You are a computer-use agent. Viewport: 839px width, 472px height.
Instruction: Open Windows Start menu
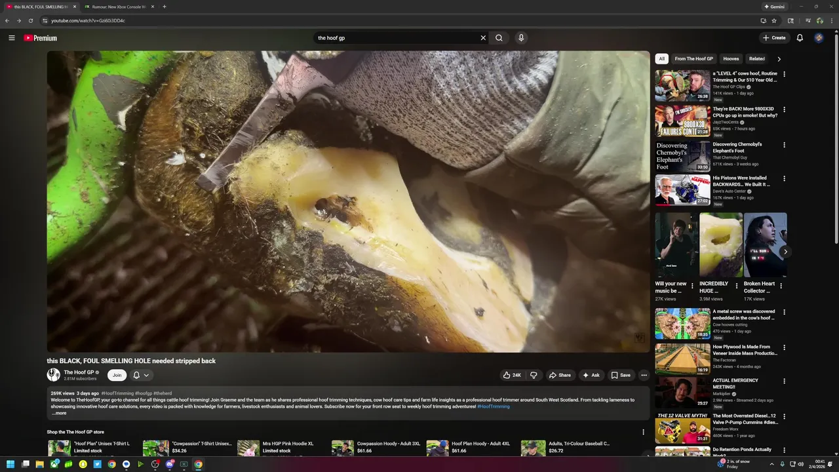point(10,464)
